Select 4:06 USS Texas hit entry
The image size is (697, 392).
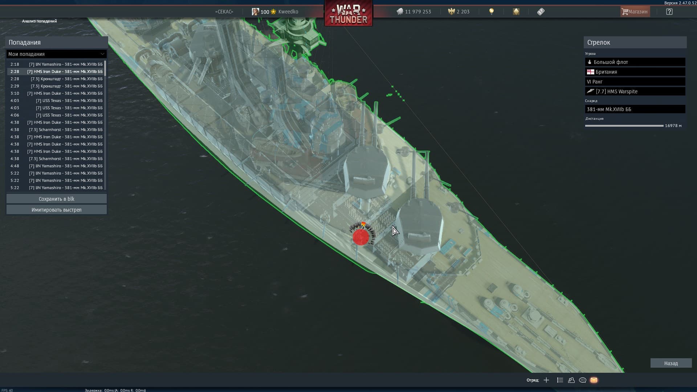56,115
